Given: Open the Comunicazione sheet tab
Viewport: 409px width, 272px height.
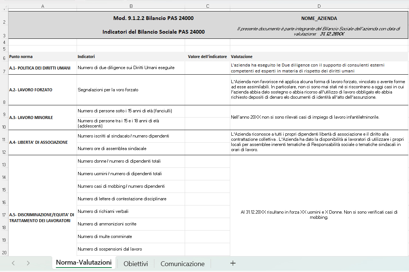Looking at the screenshot, I should [182, 263].
